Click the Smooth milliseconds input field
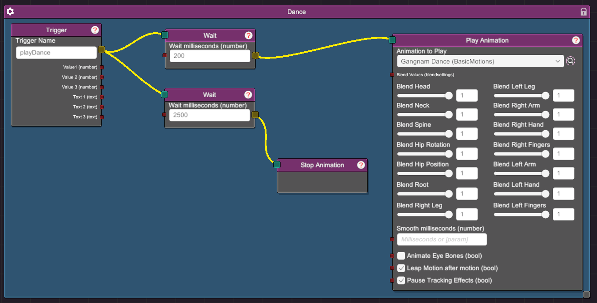This screenshot has width=597, height=303. (x=442, y=239)
